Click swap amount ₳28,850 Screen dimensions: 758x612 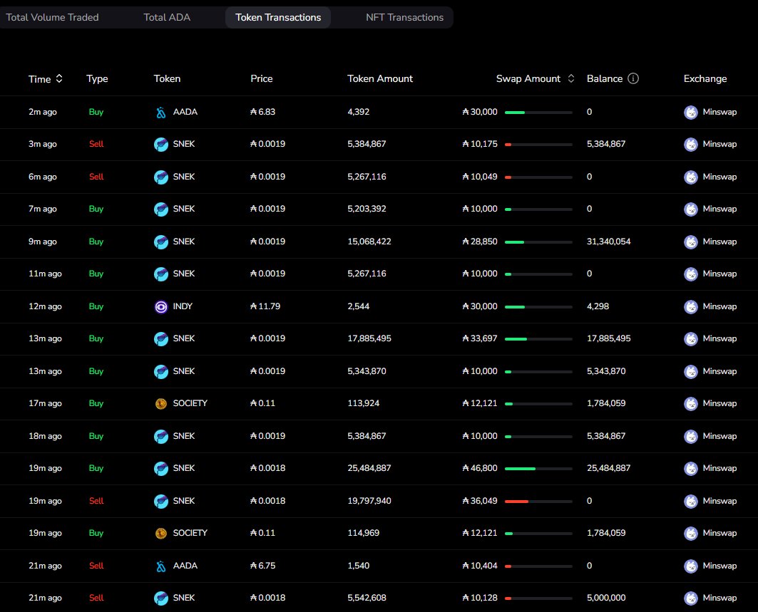pos(480,241)
